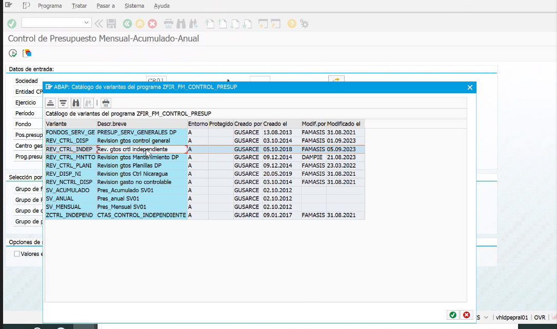Select the ZCTRL_INDEPEND variant row
This screenshot has height=329, width=557.
(70, 215)
